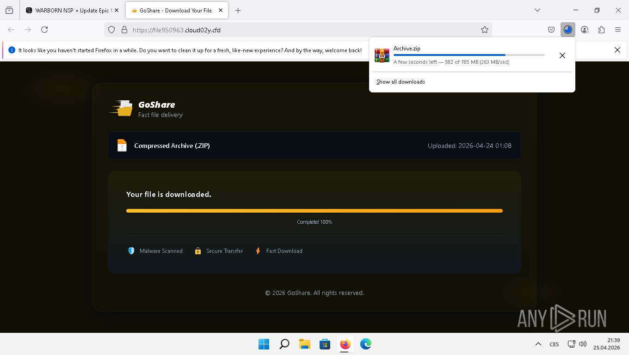Open the clock and date flyout
This screenshot has width=629, height=355.
click(x=607, y=344)
